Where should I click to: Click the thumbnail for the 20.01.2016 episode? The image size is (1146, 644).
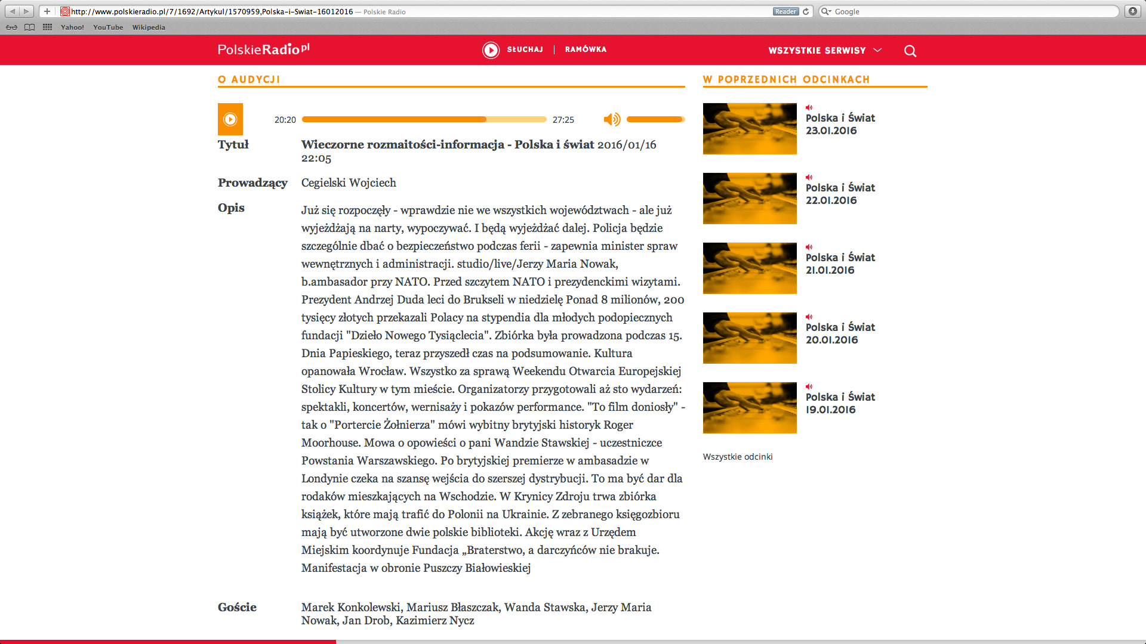click(750, 338)
